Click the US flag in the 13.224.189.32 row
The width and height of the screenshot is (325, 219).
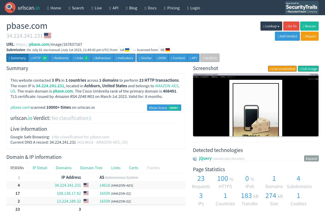(x=86, y=201)
